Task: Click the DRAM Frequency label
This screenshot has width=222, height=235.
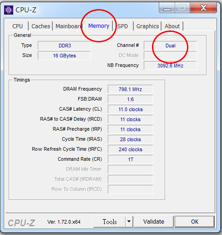Action: click(82, 89)
